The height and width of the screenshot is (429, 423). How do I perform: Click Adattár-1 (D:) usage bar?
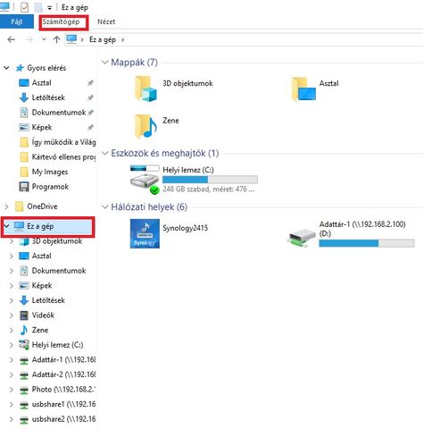pyautogui.click(x=367, y=243)
